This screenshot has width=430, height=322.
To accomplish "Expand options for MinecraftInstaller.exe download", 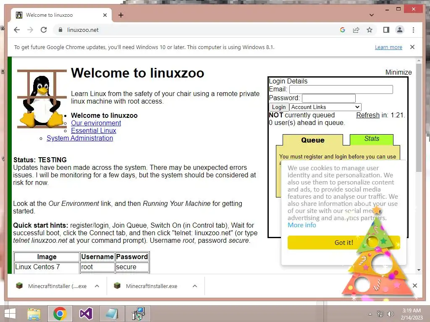I will [x=195, y=286].
